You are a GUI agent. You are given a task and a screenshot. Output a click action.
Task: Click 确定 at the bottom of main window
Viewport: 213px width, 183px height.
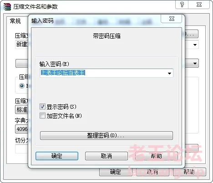click(116, 172)
